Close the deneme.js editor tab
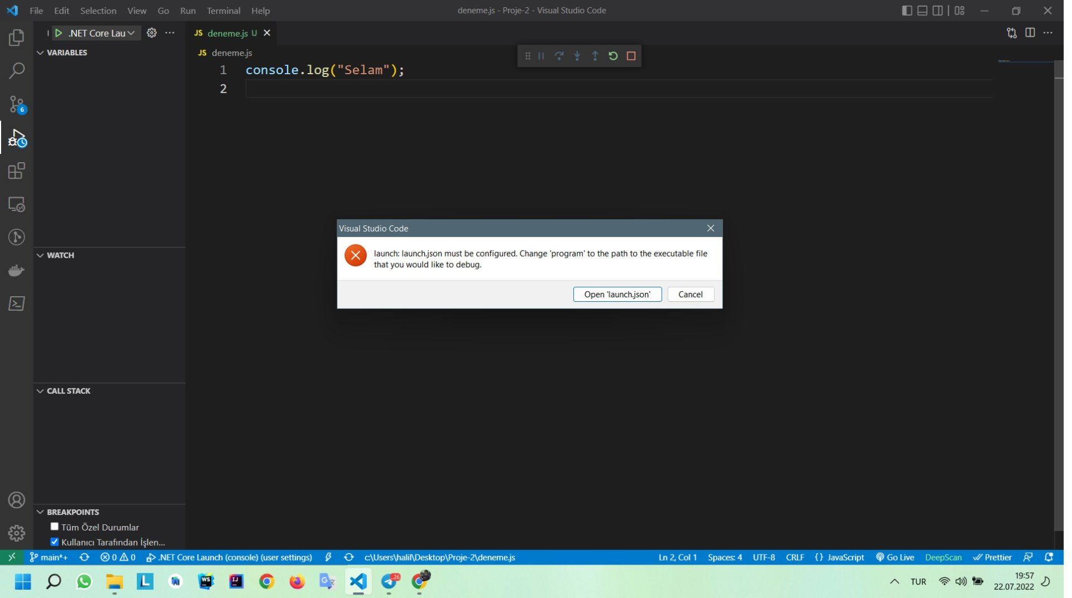 click(267, 33)
